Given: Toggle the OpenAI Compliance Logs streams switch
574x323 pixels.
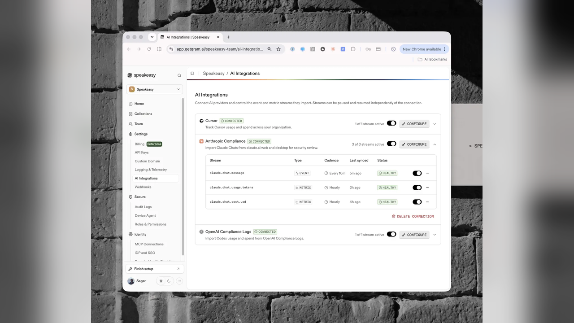Looking at the screenshot, I should [391, 234].
